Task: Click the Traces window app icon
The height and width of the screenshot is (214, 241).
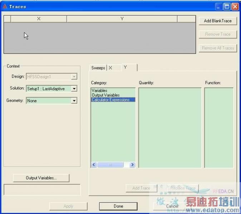Action: [5, 6]
